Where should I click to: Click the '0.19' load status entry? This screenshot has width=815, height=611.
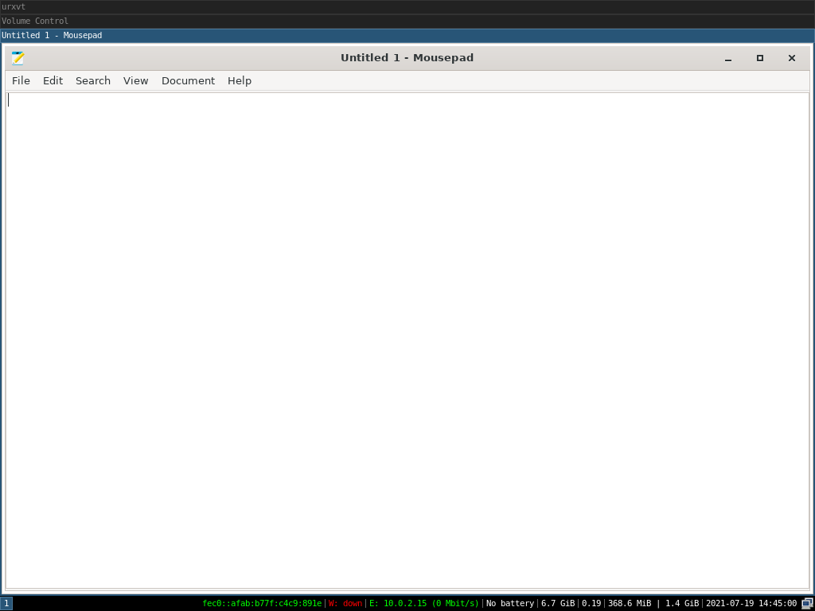pyautogui.click(x=591, y=603)
